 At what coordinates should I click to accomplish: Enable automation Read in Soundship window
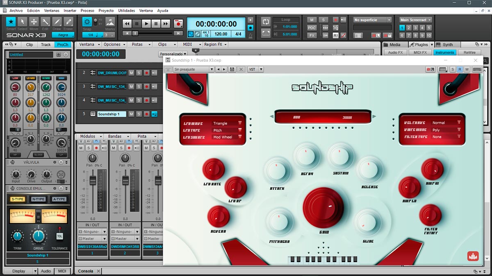pos(460,70)
